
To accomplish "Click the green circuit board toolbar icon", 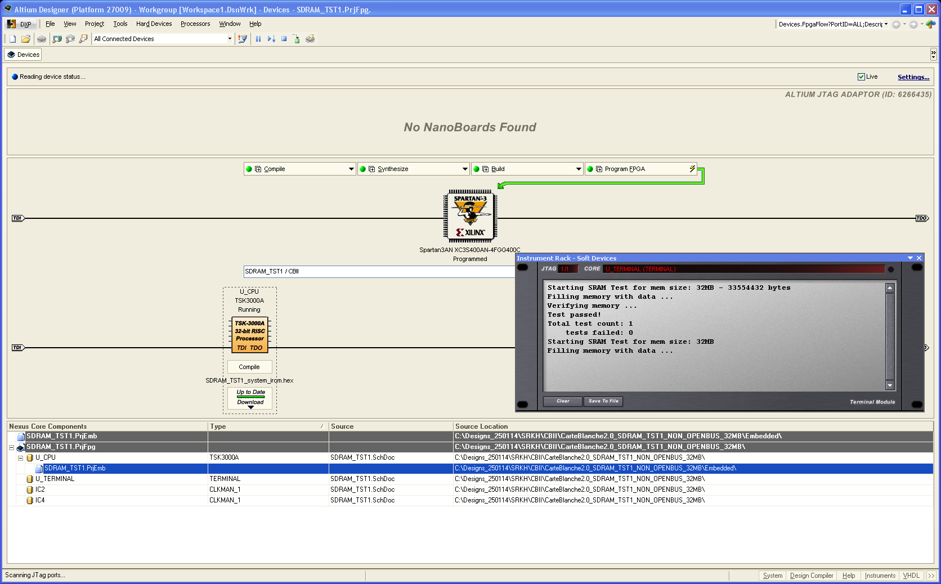I will point(57,39).
